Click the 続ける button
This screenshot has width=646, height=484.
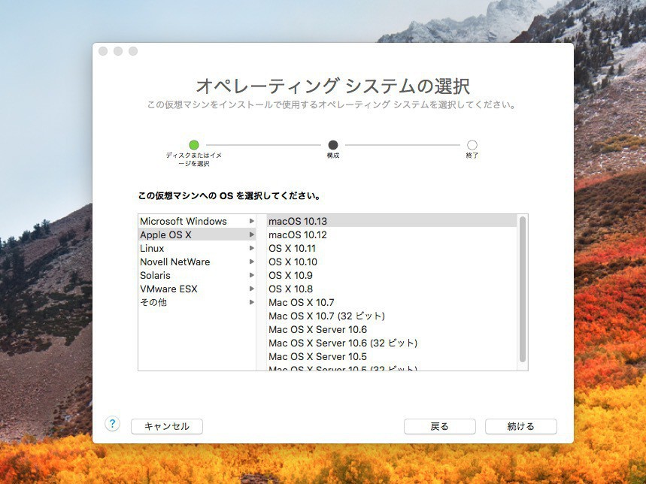520,426
